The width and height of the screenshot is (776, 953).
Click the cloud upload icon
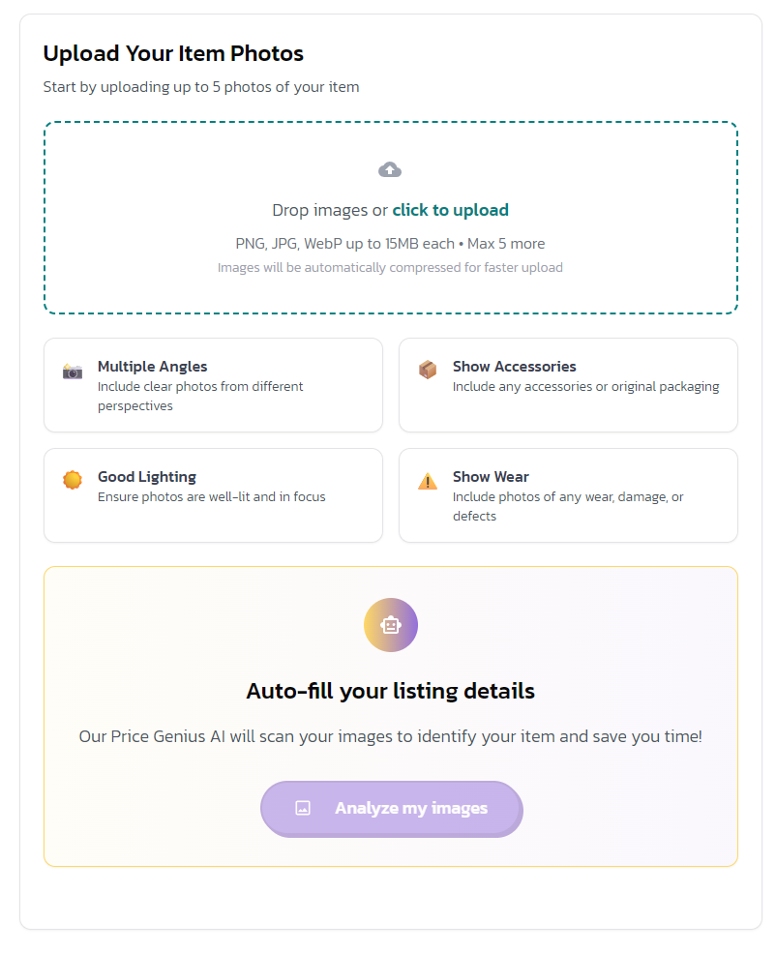tap(390, 168)
